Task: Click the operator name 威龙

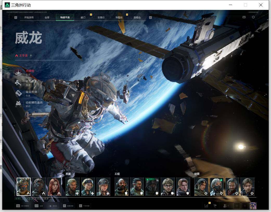Action: click(x=29, y=38)
